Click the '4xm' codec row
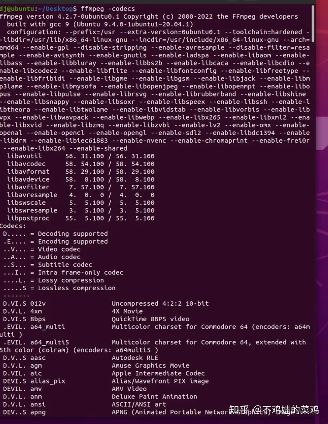This screenshot has width=328, height=424. point(73,311)
